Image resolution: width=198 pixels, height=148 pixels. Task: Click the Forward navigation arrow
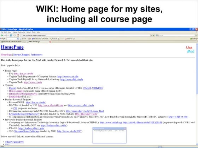pyautogui.click(x=6, y=36)
